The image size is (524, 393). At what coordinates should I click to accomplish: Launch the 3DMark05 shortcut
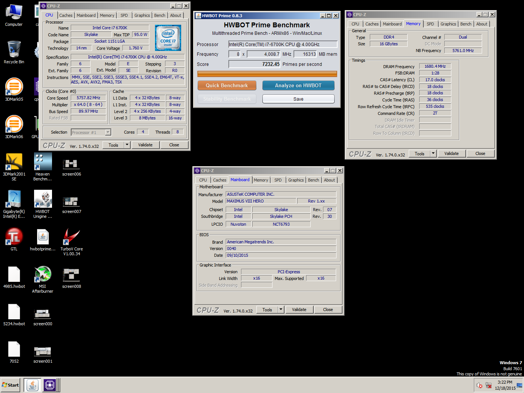[14, 90]
